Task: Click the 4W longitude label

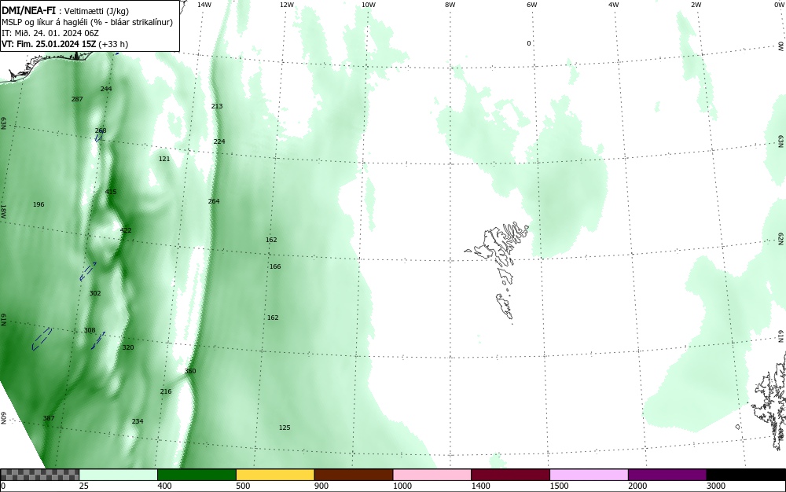Action: coord(614,5)
